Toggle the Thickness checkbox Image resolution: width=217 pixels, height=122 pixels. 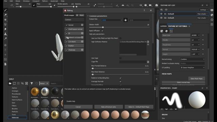click(x=66, y=50)
